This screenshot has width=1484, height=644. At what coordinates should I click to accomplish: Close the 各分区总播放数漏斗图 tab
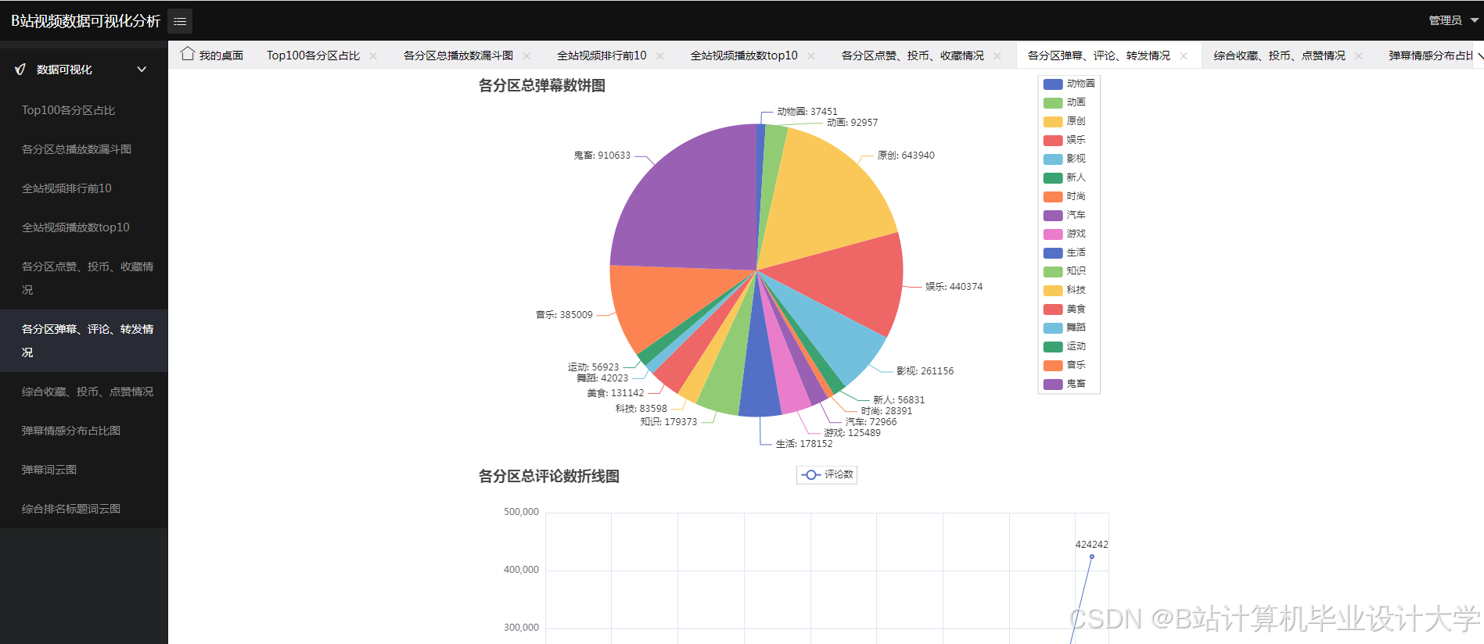tap(526, 55)
